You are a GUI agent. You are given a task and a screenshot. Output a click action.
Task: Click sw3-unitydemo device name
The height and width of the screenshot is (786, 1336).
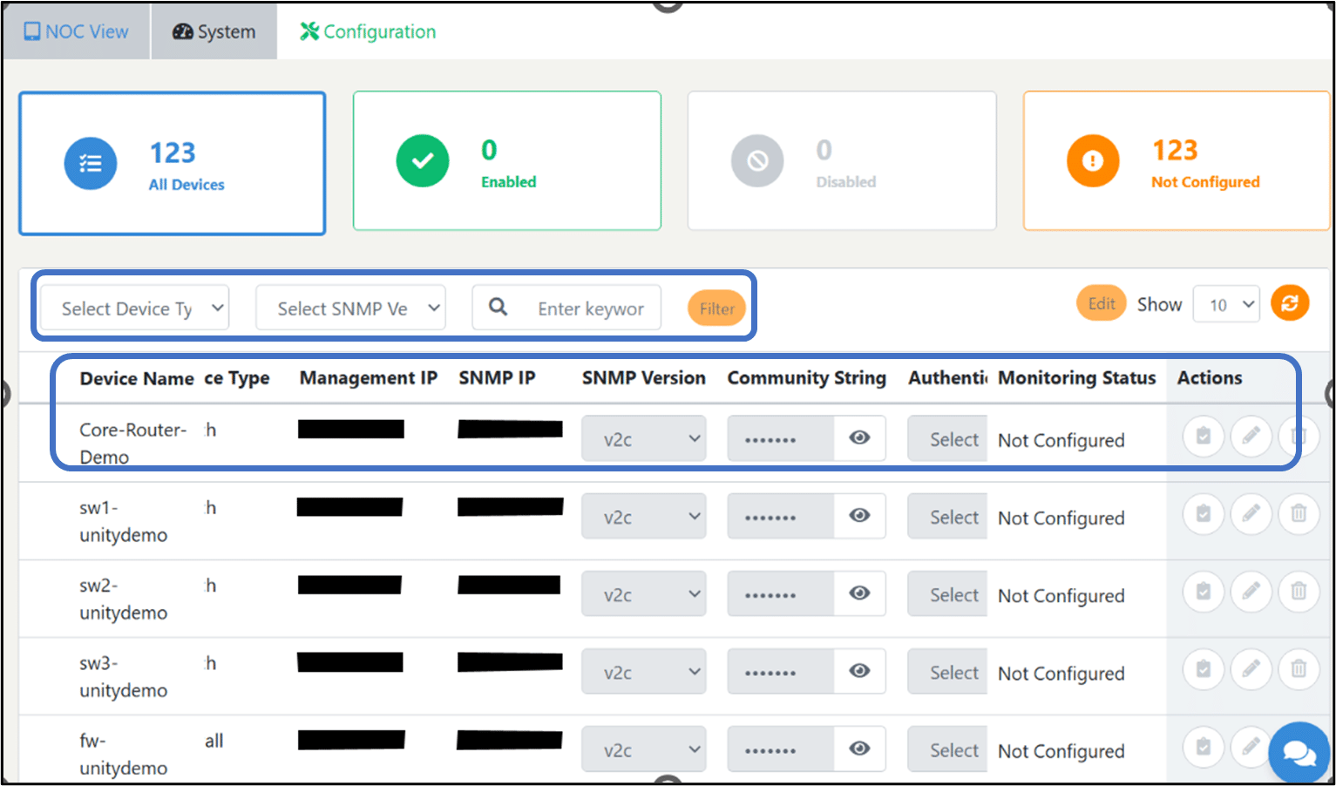[x=123, y=676]
